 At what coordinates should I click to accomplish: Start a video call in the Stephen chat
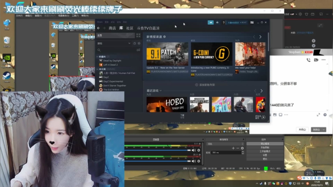click(316, 60)
